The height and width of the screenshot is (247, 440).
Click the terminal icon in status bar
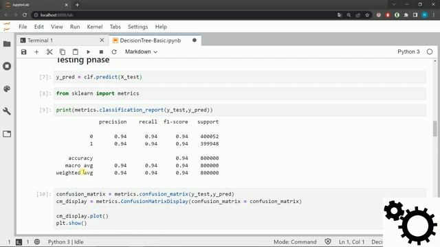click(19, 242)
